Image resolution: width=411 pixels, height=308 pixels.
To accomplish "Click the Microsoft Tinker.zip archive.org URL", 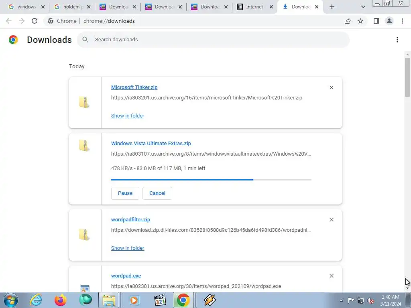I will point(207,98).
